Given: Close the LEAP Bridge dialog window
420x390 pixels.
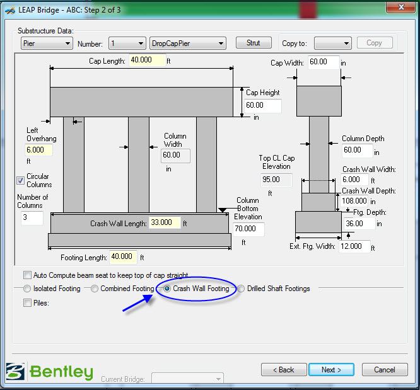Looking at the screenshot, I should tap(400, 7).
